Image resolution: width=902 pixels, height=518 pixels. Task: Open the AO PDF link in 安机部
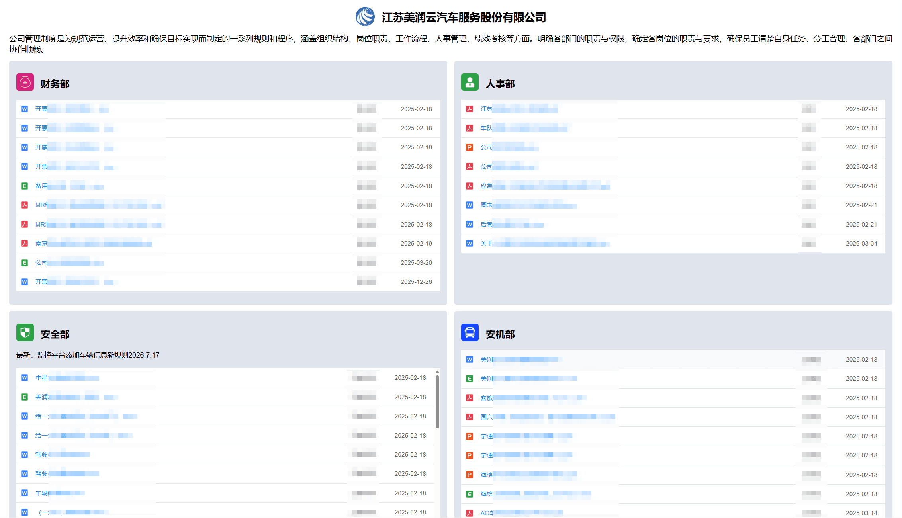click(x=521, y=513)
